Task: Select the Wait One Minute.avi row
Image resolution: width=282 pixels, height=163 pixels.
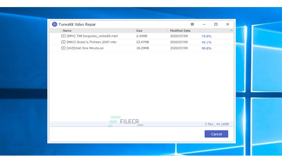Action: tap(142, 48)
